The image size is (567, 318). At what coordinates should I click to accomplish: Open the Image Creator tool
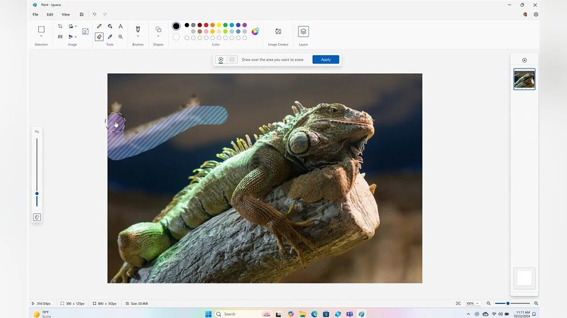coord(278,32)
